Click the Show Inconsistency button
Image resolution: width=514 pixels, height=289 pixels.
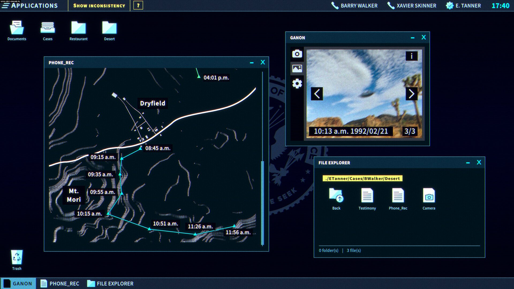[x=99, y=5]
